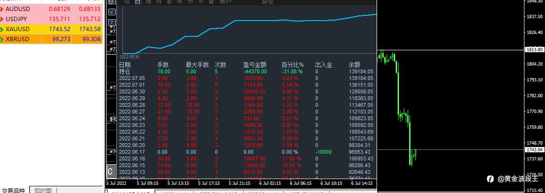
Task: Click the 日期 column header
Action: [125, 65]
